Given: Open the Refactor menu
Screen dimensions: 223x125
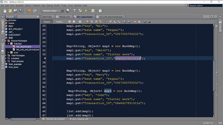Looking at the screenshot, I should coord(37,6).
